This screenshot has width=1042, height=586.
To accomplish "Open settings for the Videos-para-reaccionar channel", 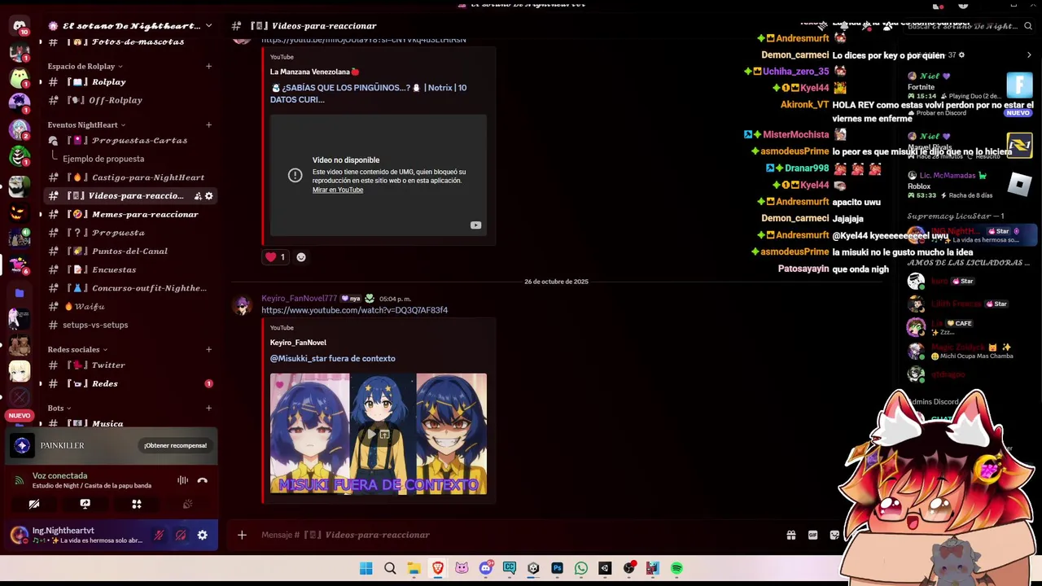I will [x=208, y=196].
